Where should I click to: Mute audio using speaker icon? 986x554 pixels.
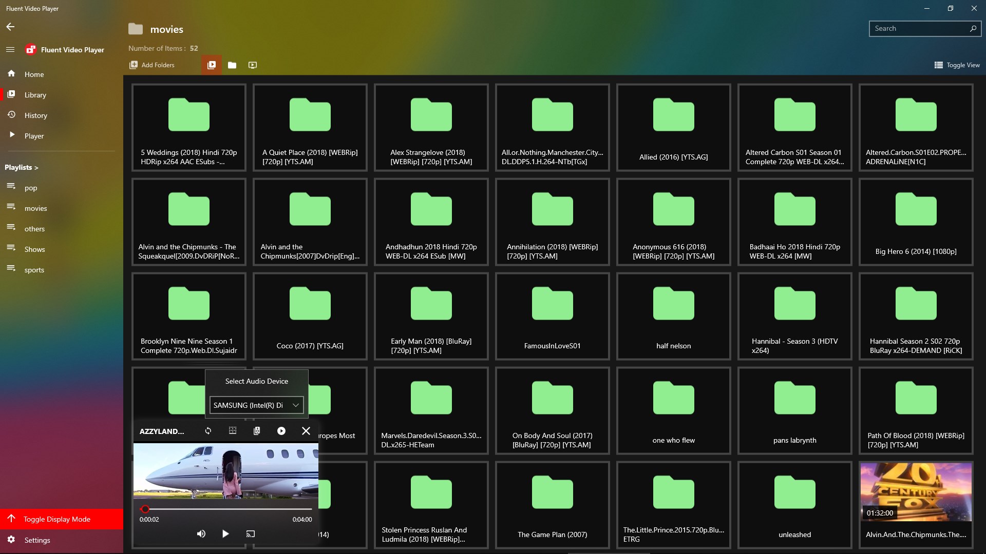click(x=201, y=533)
